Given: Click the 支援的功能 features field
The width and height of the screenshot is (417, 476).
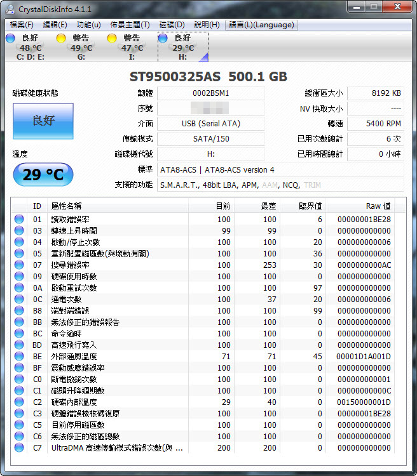Looking at the screenshot, I should (280, 185).
